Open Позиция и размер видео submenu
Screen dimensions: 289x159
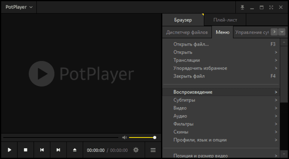coord(221,156)
